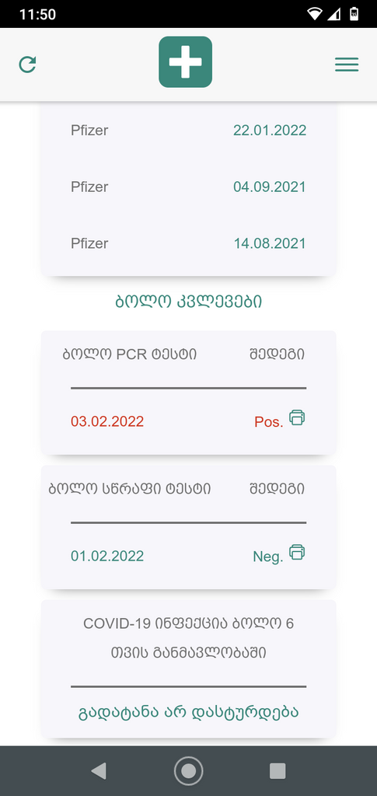The image size is (377, 796).
Task: Select the 04.09.2021 vaccination date
Action: pos(270,187)
